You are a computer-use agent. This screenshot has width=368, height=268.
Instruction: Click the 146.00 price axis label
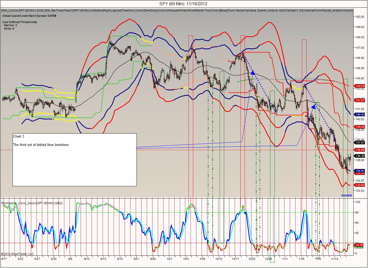point(360,58)
